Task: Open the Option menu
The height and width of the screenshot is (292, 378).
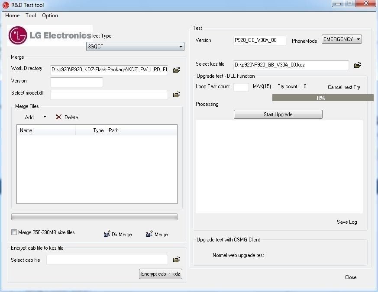Action: [x=50, y=16]
